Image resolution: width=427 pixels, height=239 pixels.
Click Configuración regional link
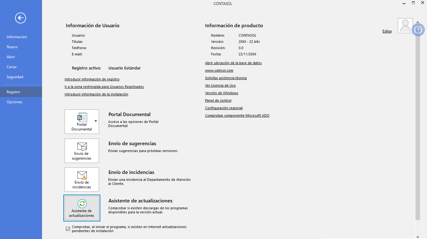(x=224, y=108)
